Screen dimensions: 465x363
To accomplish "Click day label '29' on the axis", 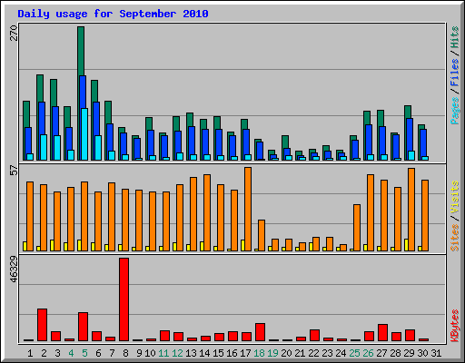I will coord(409,353).
